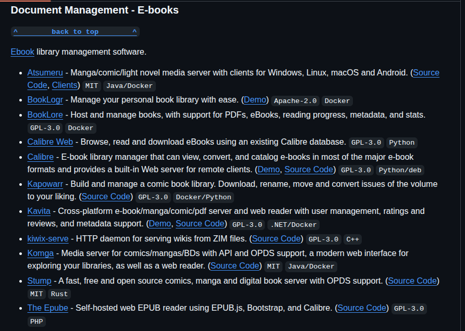The image size is (465, 331).
Task: View Source Code link for Kapowarr
Action: [x=106, y=197]
